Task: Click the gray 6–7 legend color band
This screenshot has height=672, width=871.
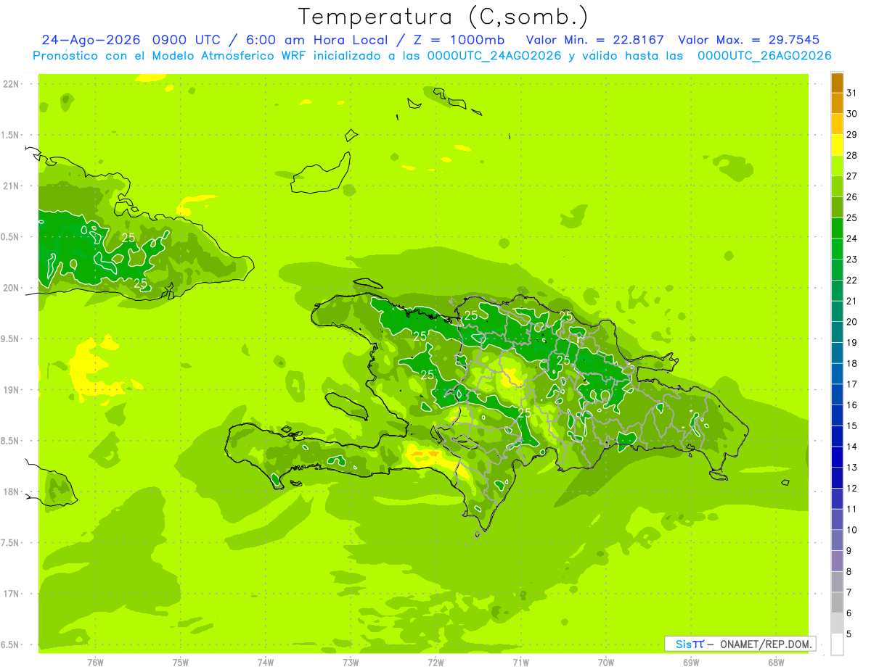Action: click(x=837, y=603)
